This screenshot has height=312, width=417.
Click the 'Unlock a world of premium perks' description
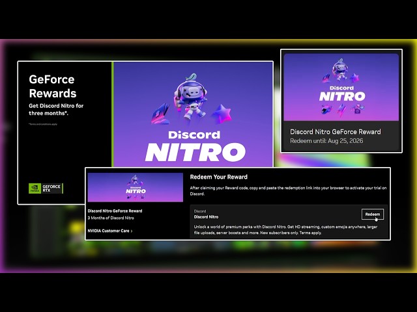pos(285,229)
